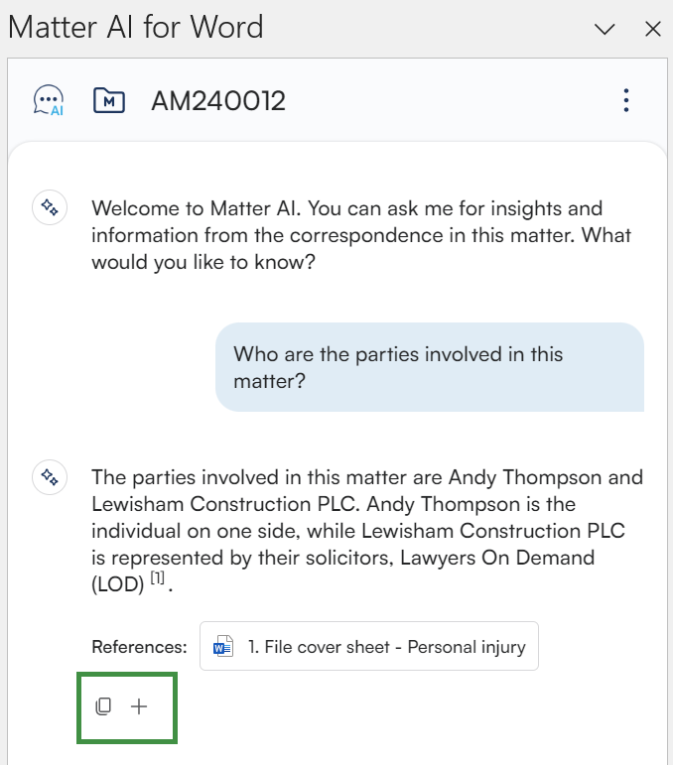Click the sparkle avatar beside the parties answer

50,477
